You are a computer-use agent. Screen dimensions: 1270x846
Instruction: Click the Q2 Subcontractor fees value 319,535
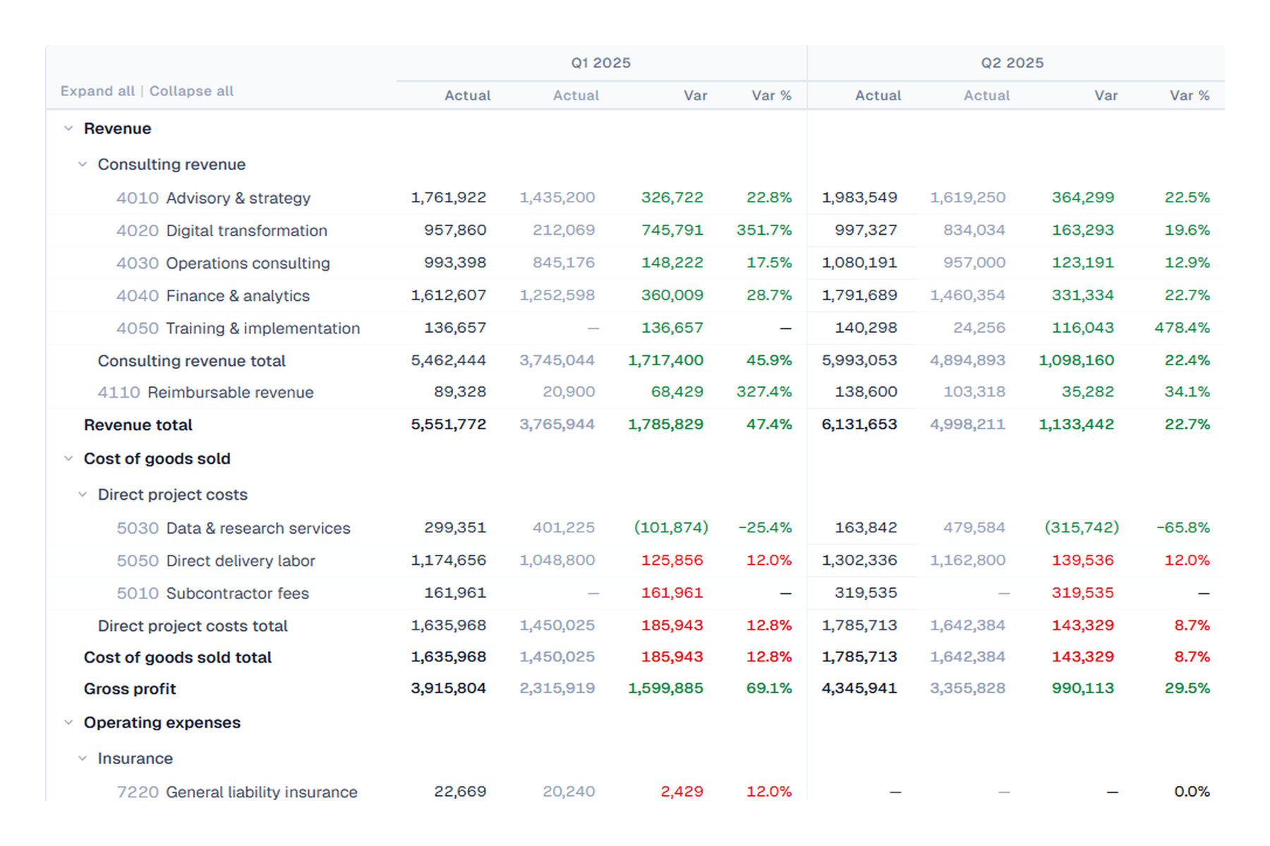pyautogui.click(x=866, y=592)
